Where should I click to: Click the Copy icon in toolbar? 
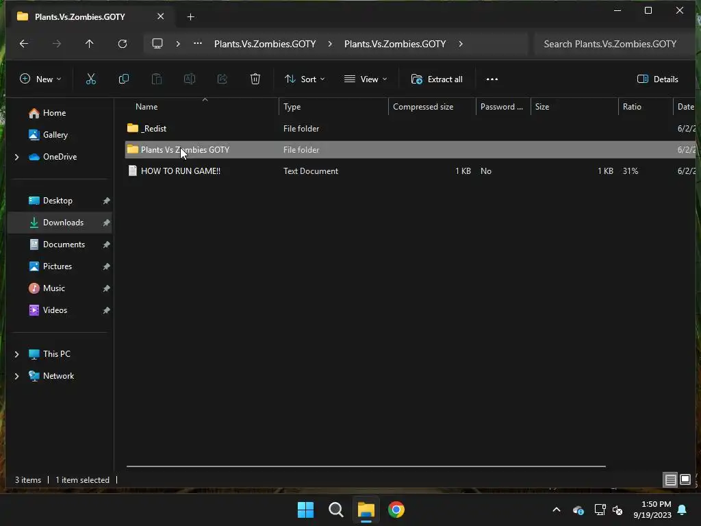(x=124, y=79)
